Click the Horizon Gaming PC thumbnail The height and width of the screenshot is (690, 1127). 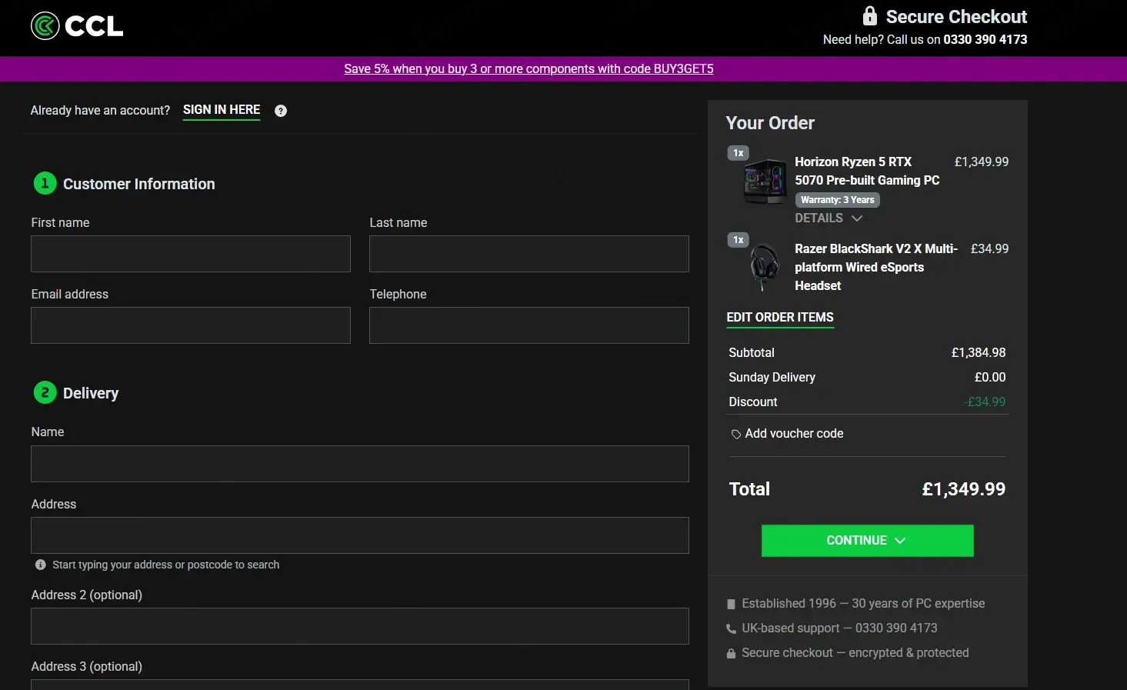coord(765,181)
